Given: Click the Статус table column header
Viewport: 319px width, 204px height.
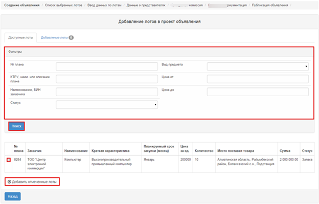Looking at the screenshot, I should 307,149.
